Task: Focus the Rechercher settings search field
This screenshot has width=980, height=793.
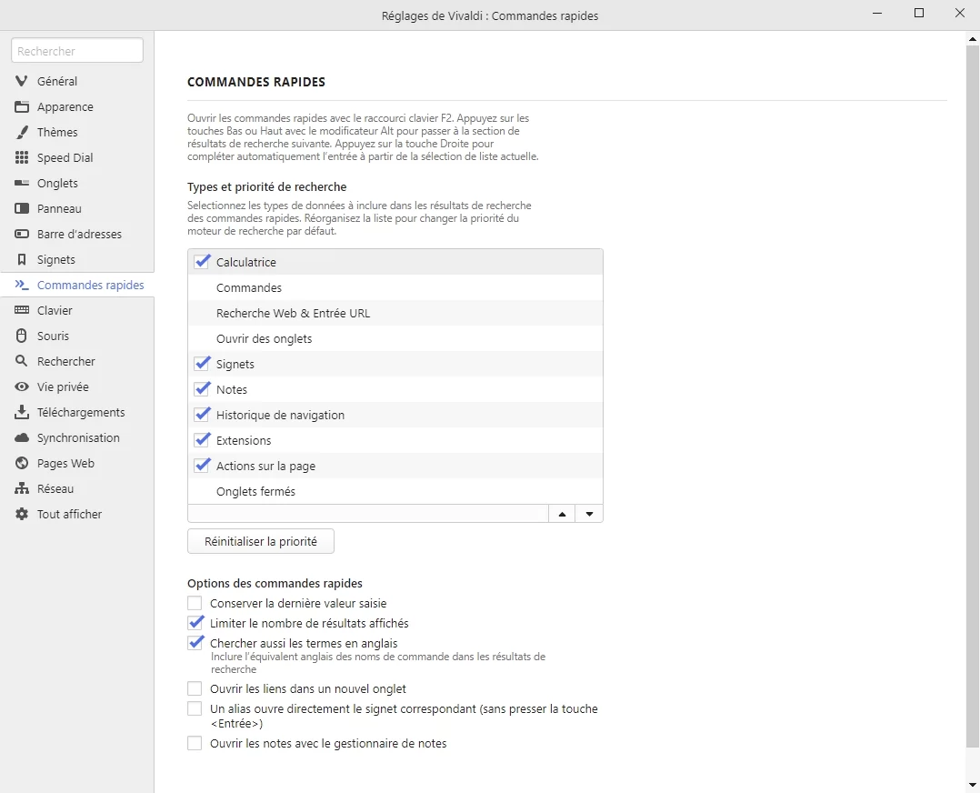Action: (77, 51)
